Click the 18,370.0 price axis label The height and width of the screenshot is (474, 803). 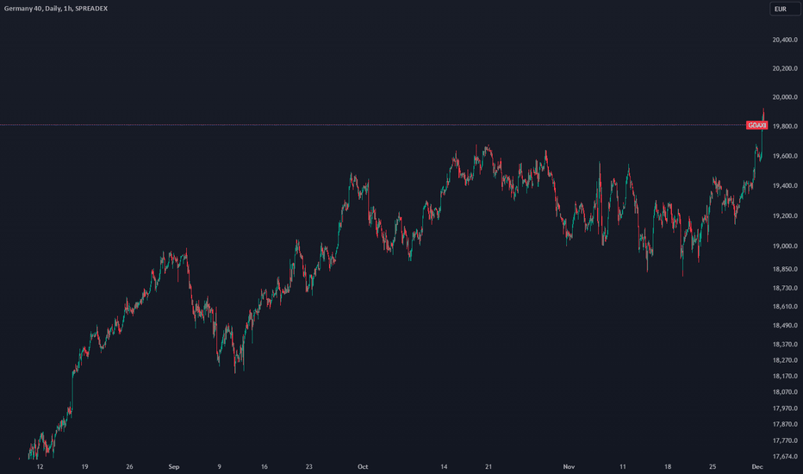pos(785,345)
